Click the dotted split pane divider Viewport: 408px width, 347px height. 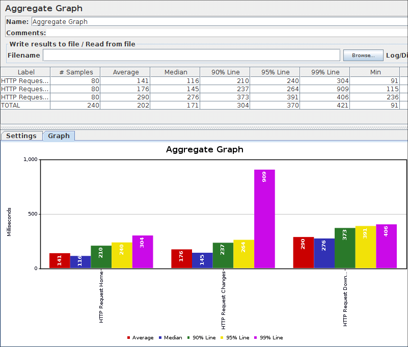coord(204,127)
